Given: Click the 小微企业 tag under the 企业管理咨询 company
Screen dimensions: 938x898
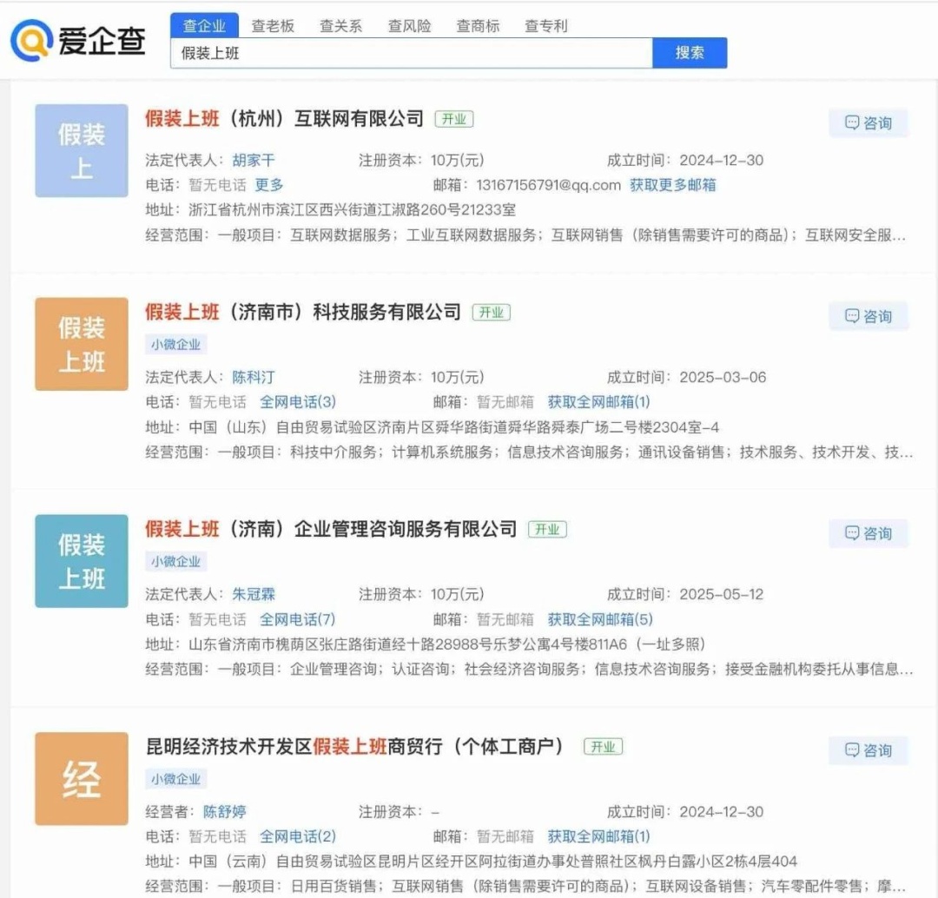Looking at the screenshot, I should pyautogui.click(x=175, y=562).
